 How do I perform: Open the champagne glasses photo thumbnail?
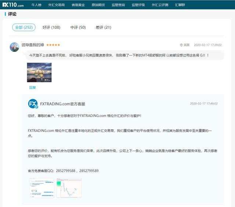click(39, 72)
